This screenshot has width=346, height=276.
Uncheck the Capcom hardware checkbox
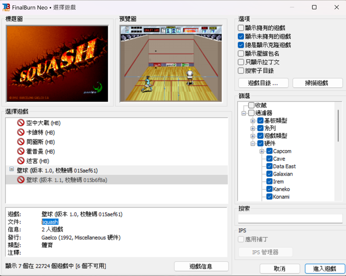(x=270, y=151)
